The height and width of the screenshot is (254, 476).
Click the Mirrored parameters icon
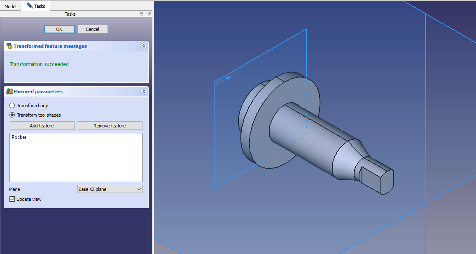click(x=9, y=92)
